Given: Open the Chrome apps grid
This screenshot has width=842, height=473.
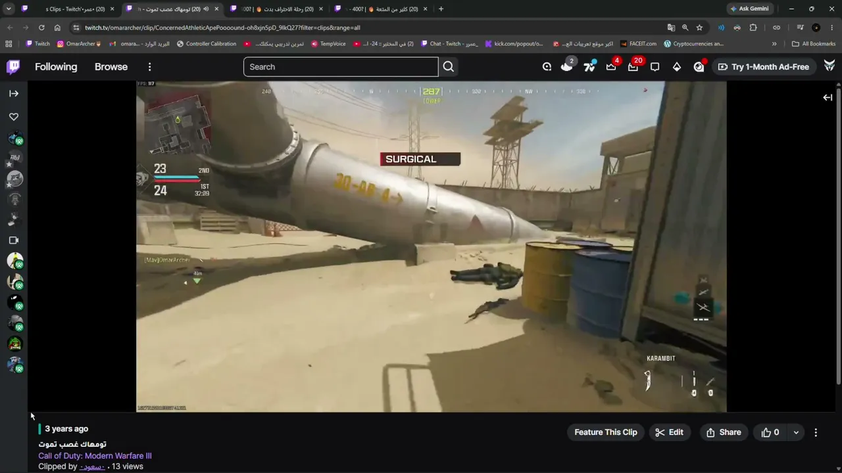Looking at the screenshot, I should tap(9, 44).
